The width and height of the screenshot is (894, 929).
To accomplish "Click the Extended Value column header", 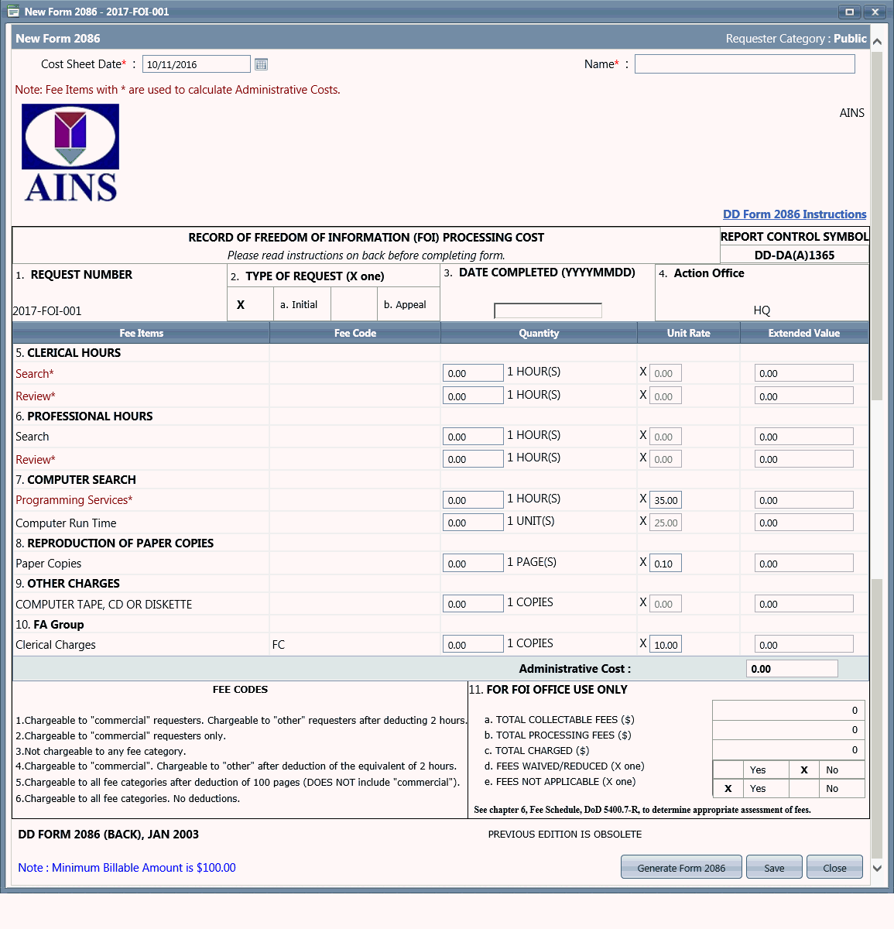I will tap(804, 333).
